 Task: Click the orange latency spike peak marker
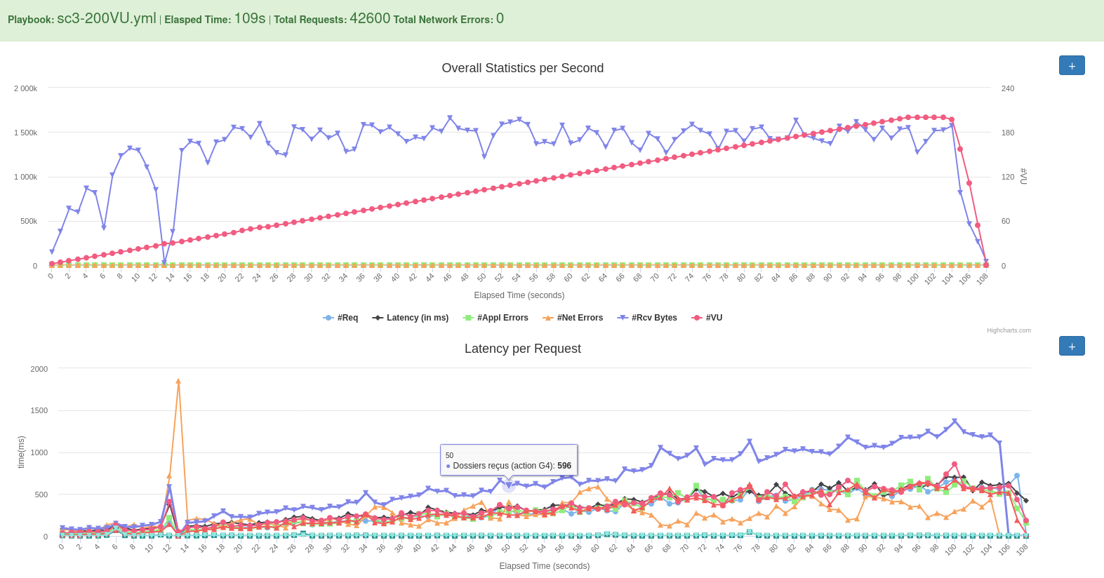click(178, 382)
